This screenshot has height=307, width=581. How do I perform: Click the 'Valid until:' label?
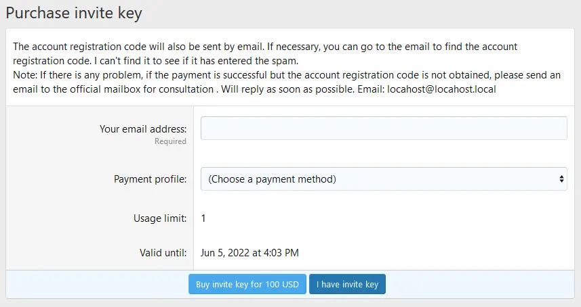[163, 253]
